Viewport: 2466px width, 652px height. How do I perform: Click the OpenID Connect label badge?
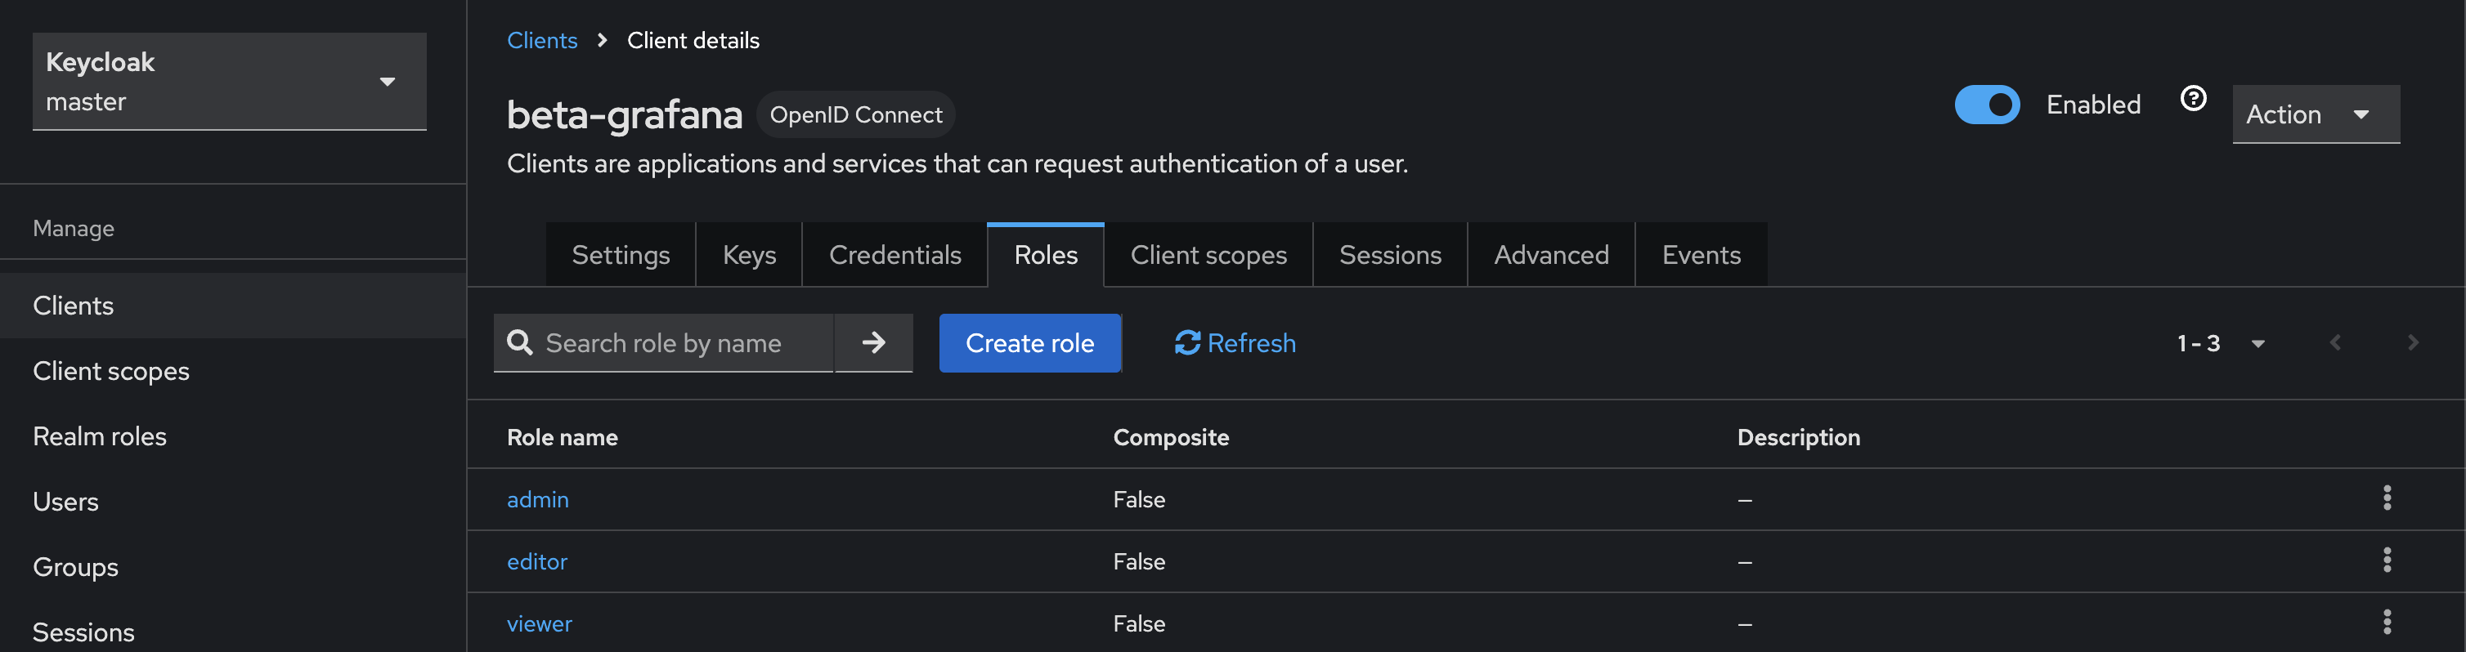click(x=855, y=114)
